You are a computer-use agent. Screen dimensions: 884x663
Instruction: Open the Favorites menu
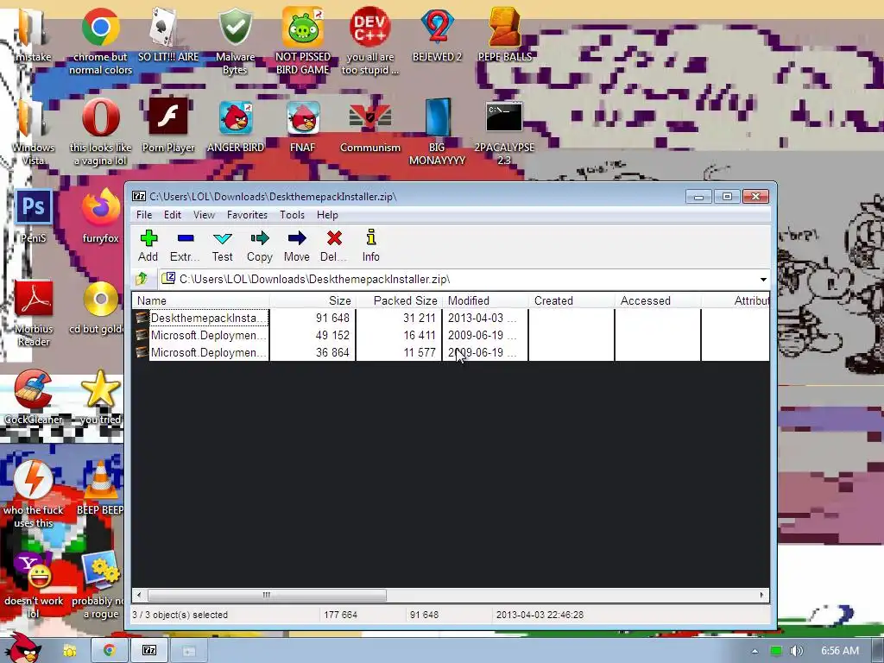247,215
